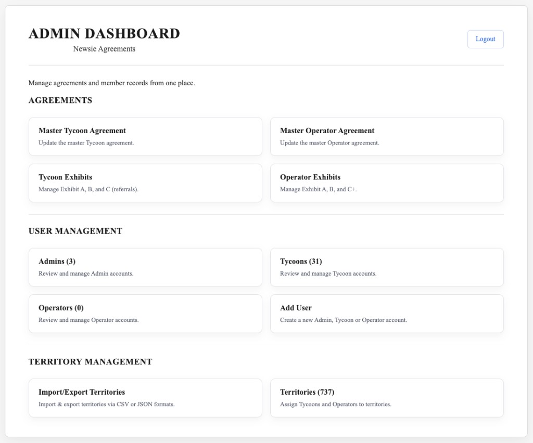Viewport: 533px width, 443px height.
Task: Open the Import/Export Territories card
Action: pos(145,398)
